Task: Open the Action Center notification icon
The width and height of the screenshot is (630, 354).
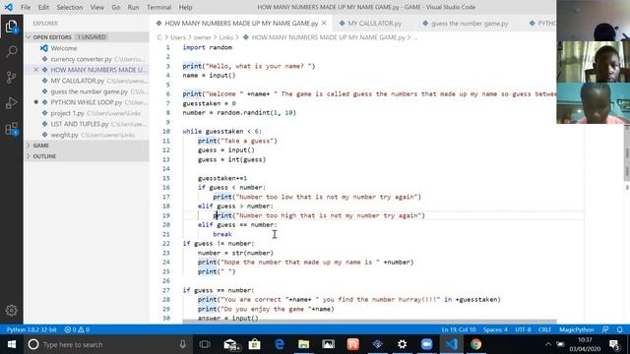Action: click(614, 344)
